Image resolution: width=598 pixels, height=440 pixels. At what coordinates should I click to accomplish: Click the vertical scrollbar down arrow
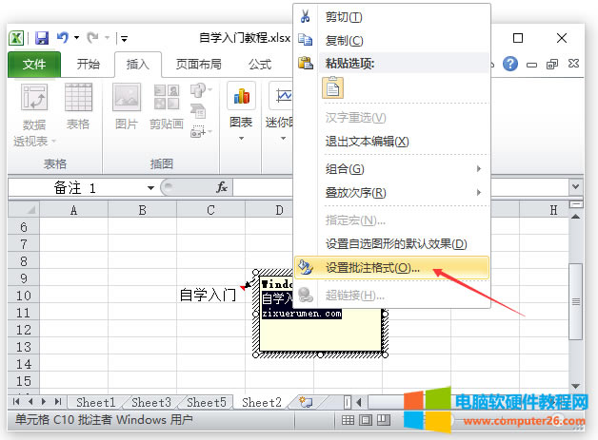[x=576, y=386]
